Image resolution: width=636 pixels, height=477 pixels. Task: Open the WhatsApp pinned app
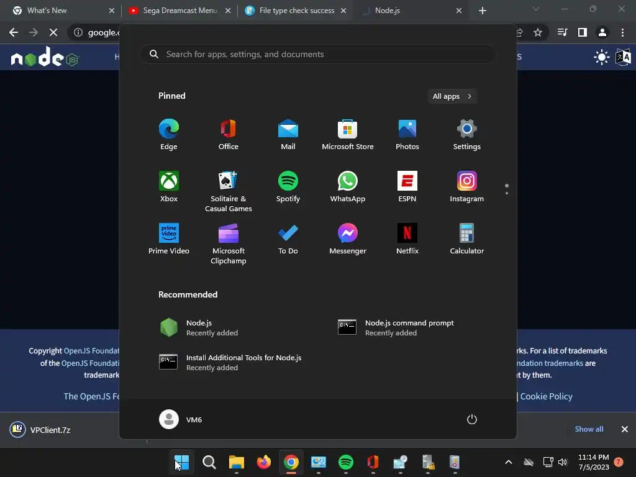[x=348, y=186]
